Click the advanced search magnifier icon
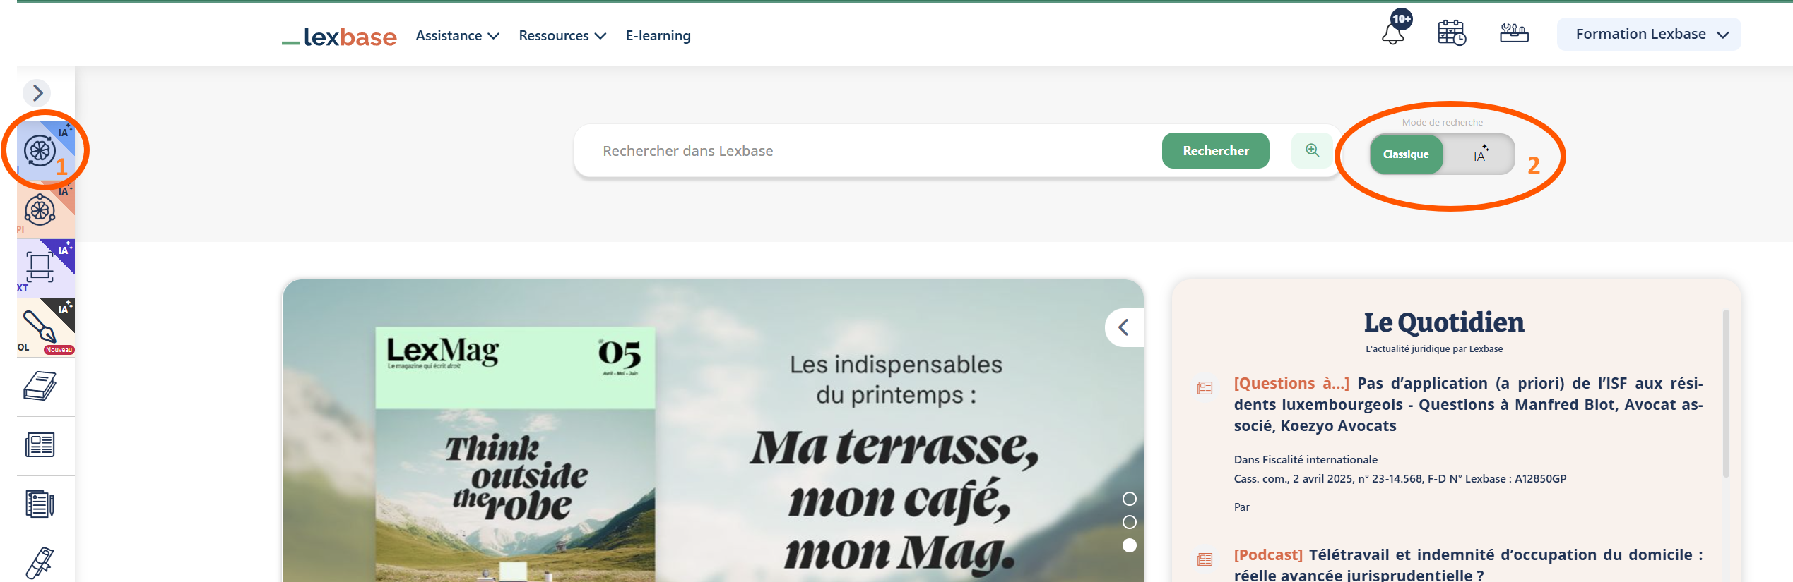Screen dimensions: 1793x582 1312,150
